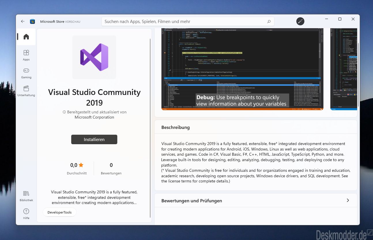
Task: Click the Visual Studio Community 2019 title
Action: [x=94, y=97]
